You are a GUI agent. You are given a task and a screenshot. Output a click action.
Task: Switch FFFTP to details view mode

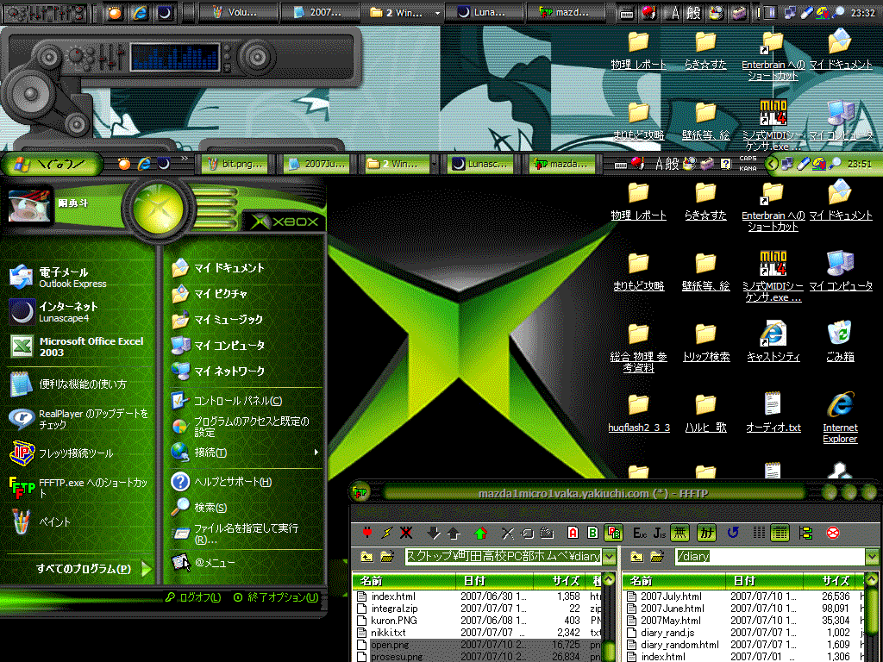click(780, 532)
